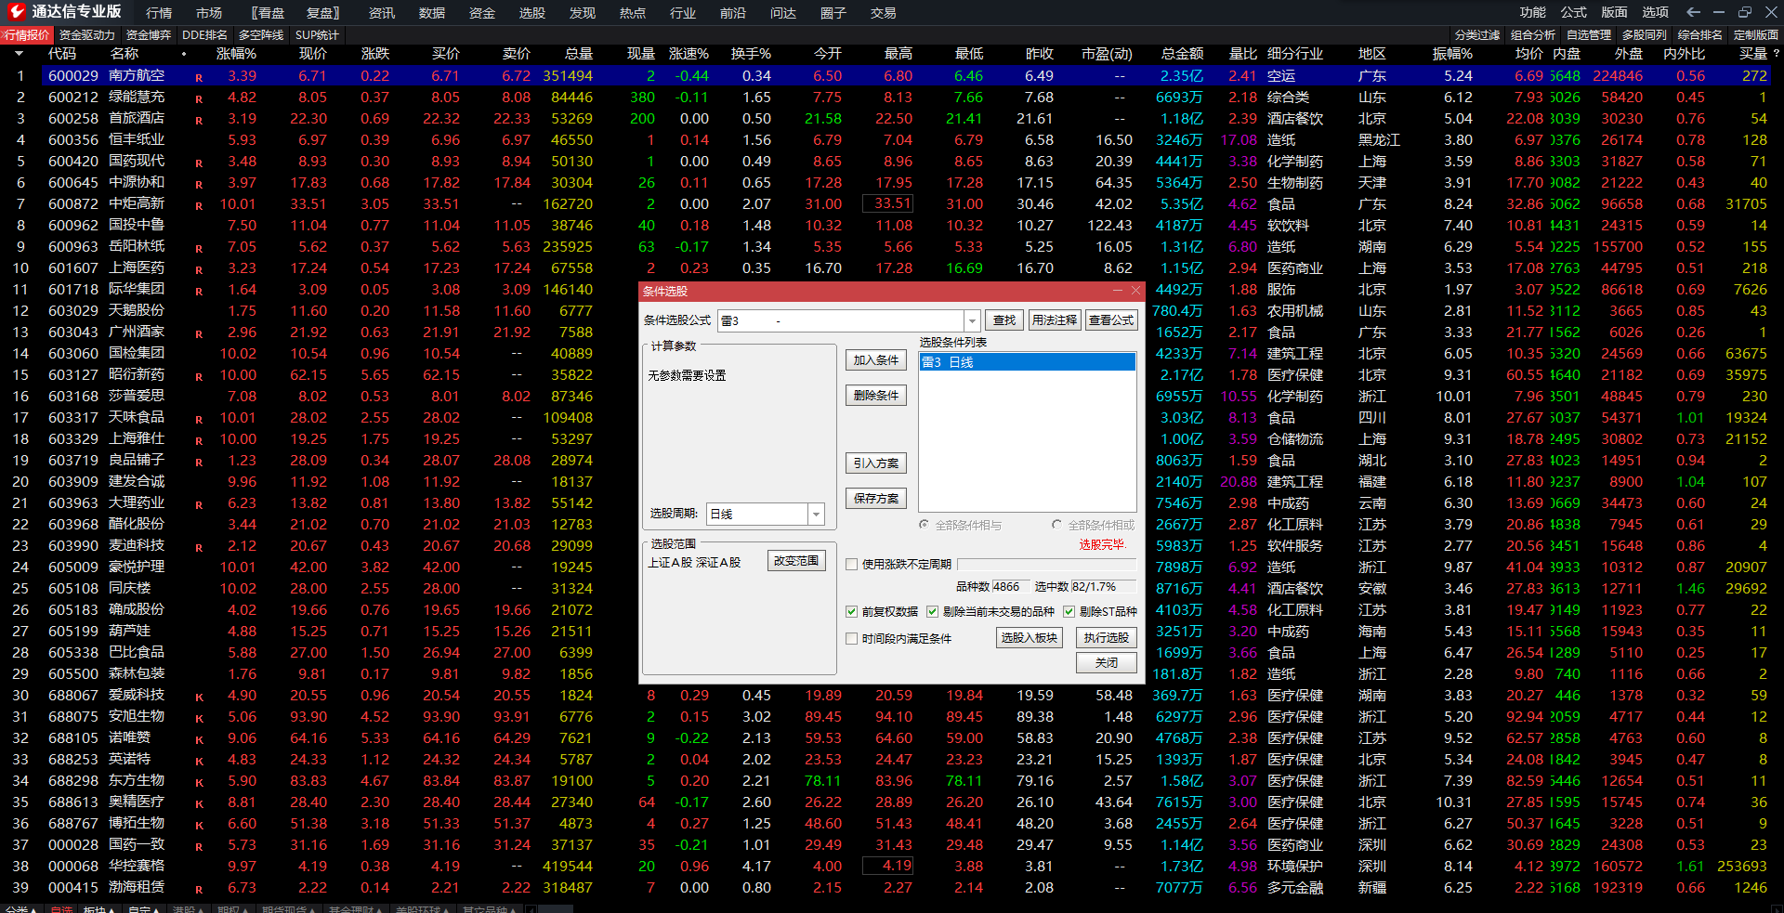Minimize the 条件选股 dialog
The image size is (1784, 913).
pyautogui.click(x=1116, y=291)
